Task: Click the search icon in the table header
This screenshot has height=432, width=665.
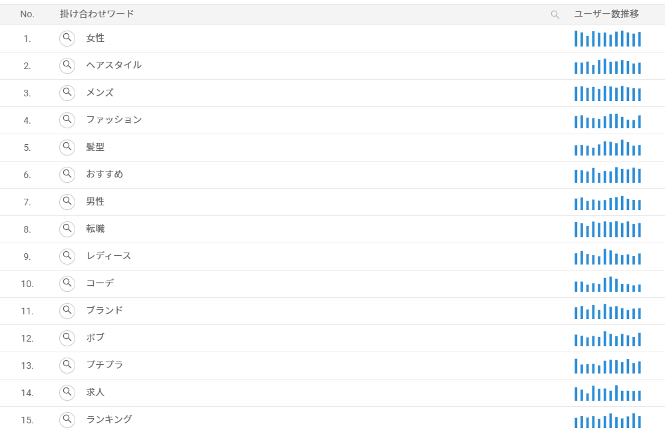Action: [x=554, y=15]
